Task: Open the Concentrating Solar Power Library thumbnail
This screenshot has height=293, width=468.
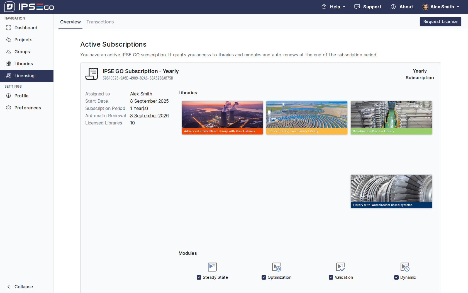Action: (x=307, y=117)
